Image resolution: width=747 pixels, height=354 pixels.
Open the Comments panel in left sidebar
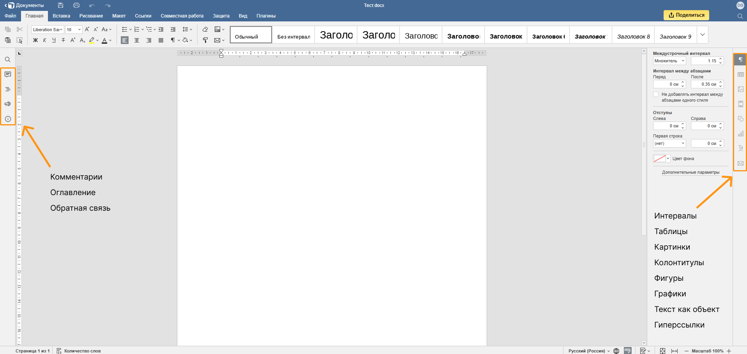8,74
